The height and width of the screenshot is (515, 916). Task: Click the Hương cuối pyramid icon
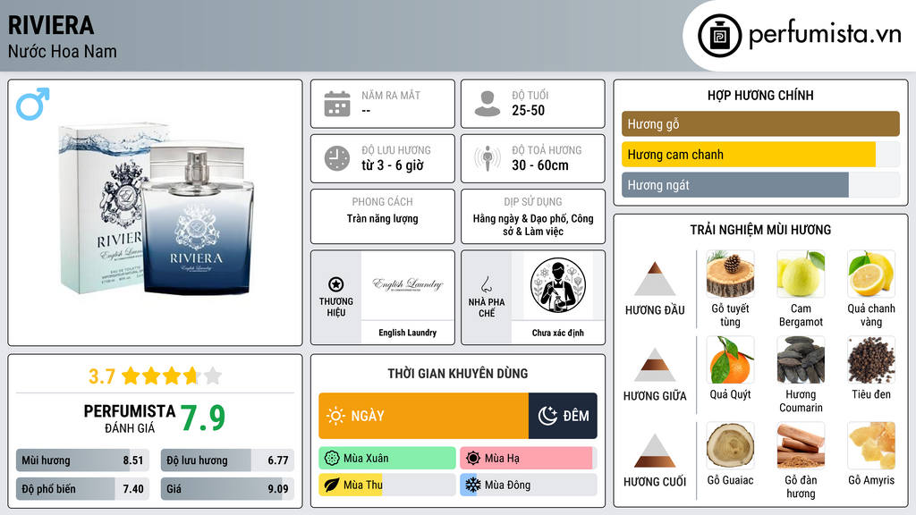pos(655,451)
